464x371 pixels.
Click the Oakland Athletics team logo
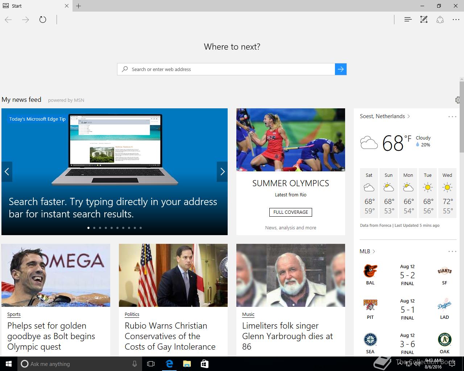[x=444, y=340]
